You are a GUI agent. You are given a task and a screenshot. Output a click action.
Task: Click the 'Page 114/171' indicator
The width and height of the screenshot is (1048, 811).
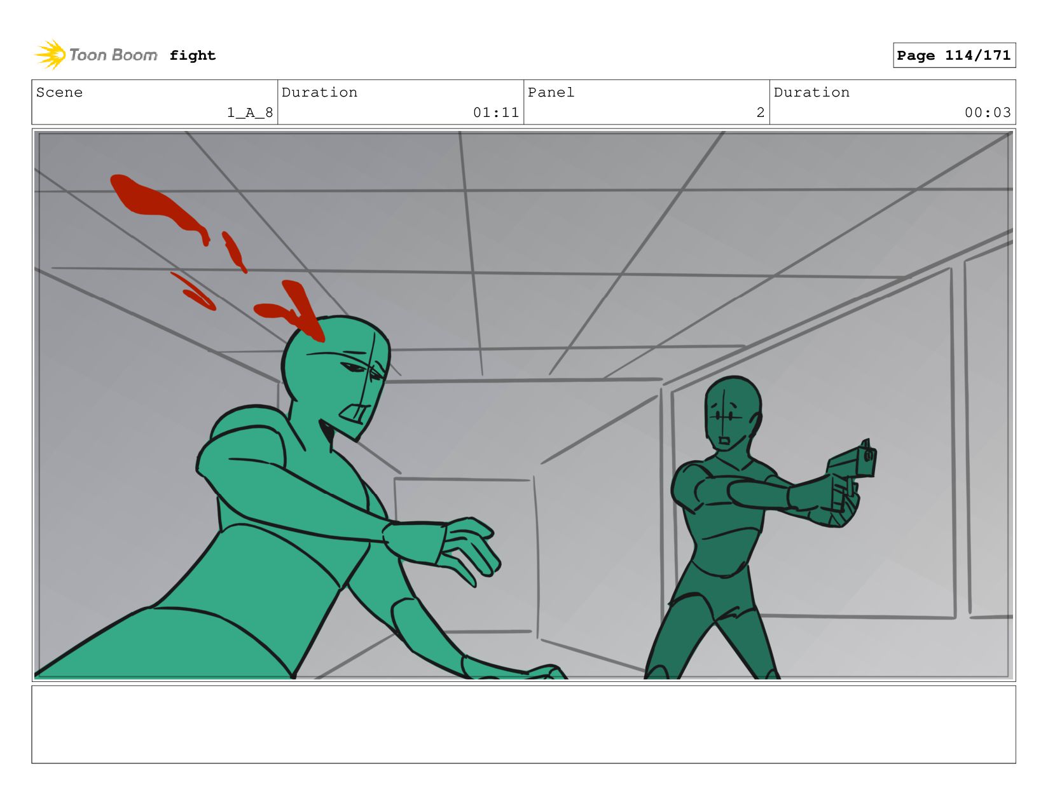[954, 55]
